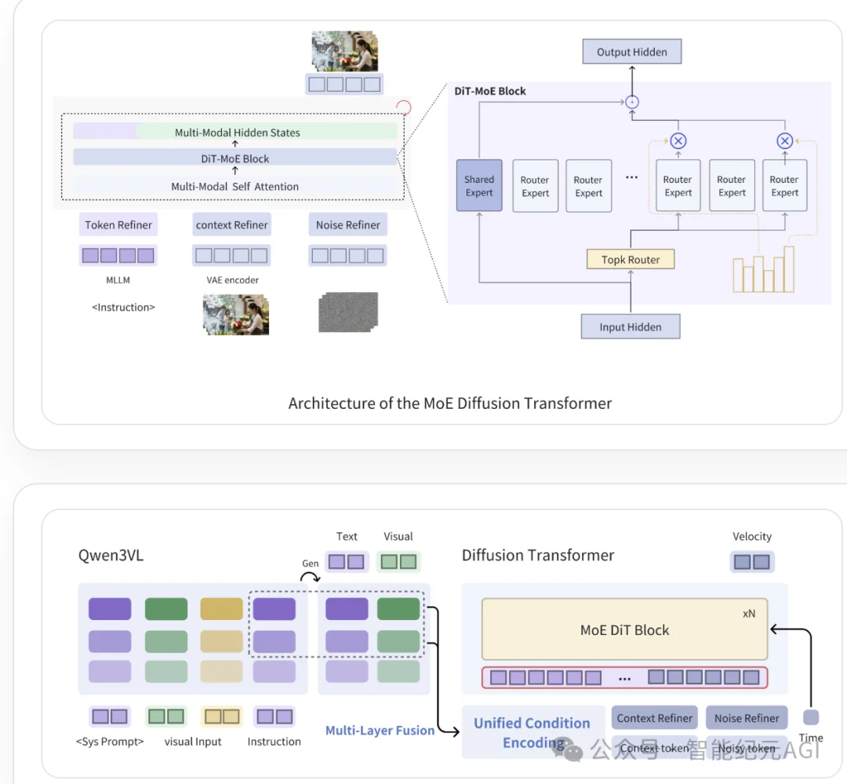The width and height of the screenshot is (847, 784).
Task: Click the Unified Condition Encoding text
Action: pos(532,733)
